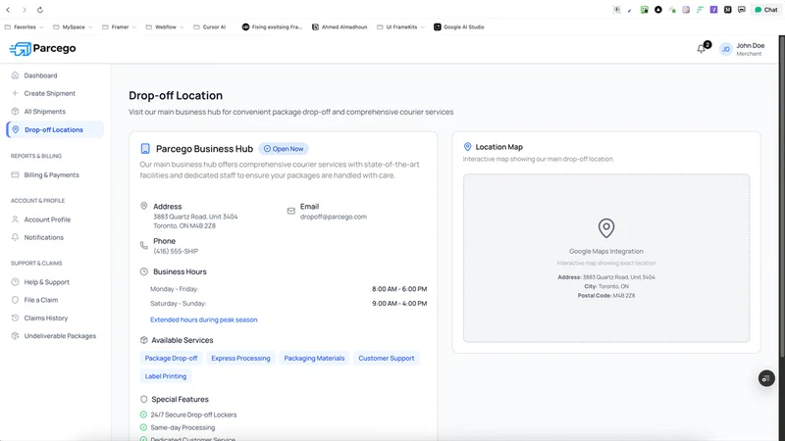Open the Ahmed Almadhoun bookmark
785x441 pixels.
(340, 27)
